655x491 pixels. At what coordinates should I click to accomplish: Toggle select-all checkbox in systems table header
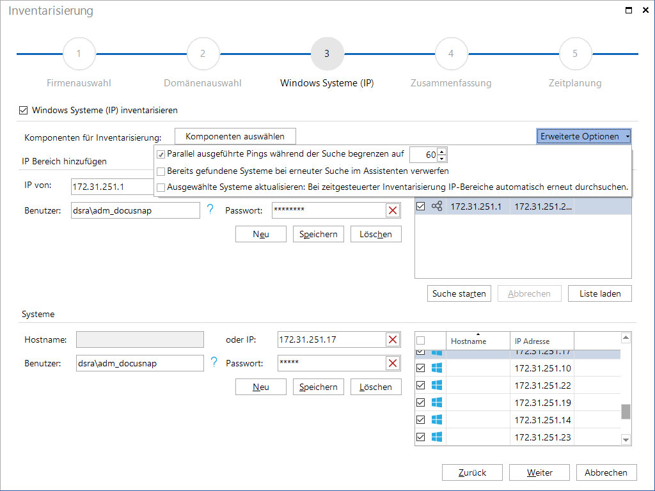pos(421,340)
